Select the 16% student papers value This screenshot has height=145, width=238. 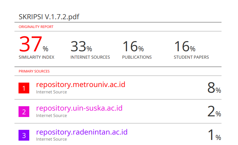[185, 46]
